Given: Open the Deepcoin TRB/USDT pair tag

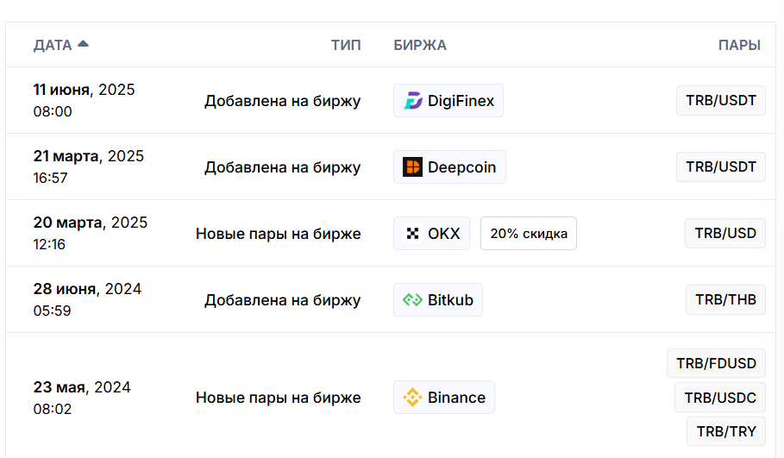Looking at the screenshot, I should [x=720, y=167].
